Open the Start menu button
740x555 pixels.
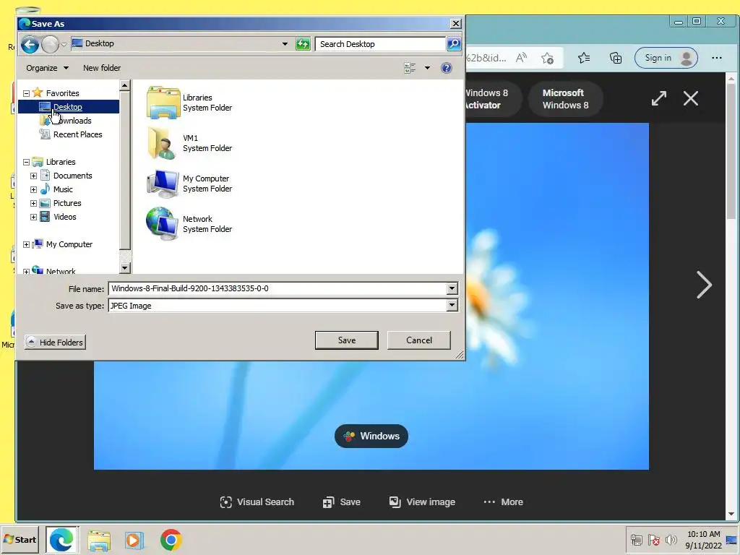point(20,539)
